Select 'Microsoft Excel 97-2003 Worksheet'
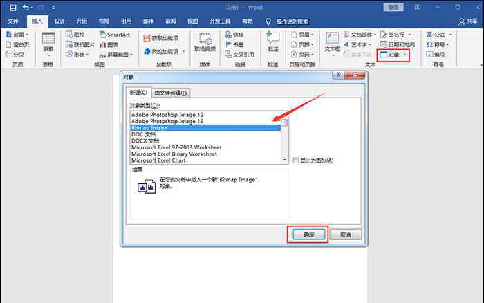 click(x=205, y=147)
